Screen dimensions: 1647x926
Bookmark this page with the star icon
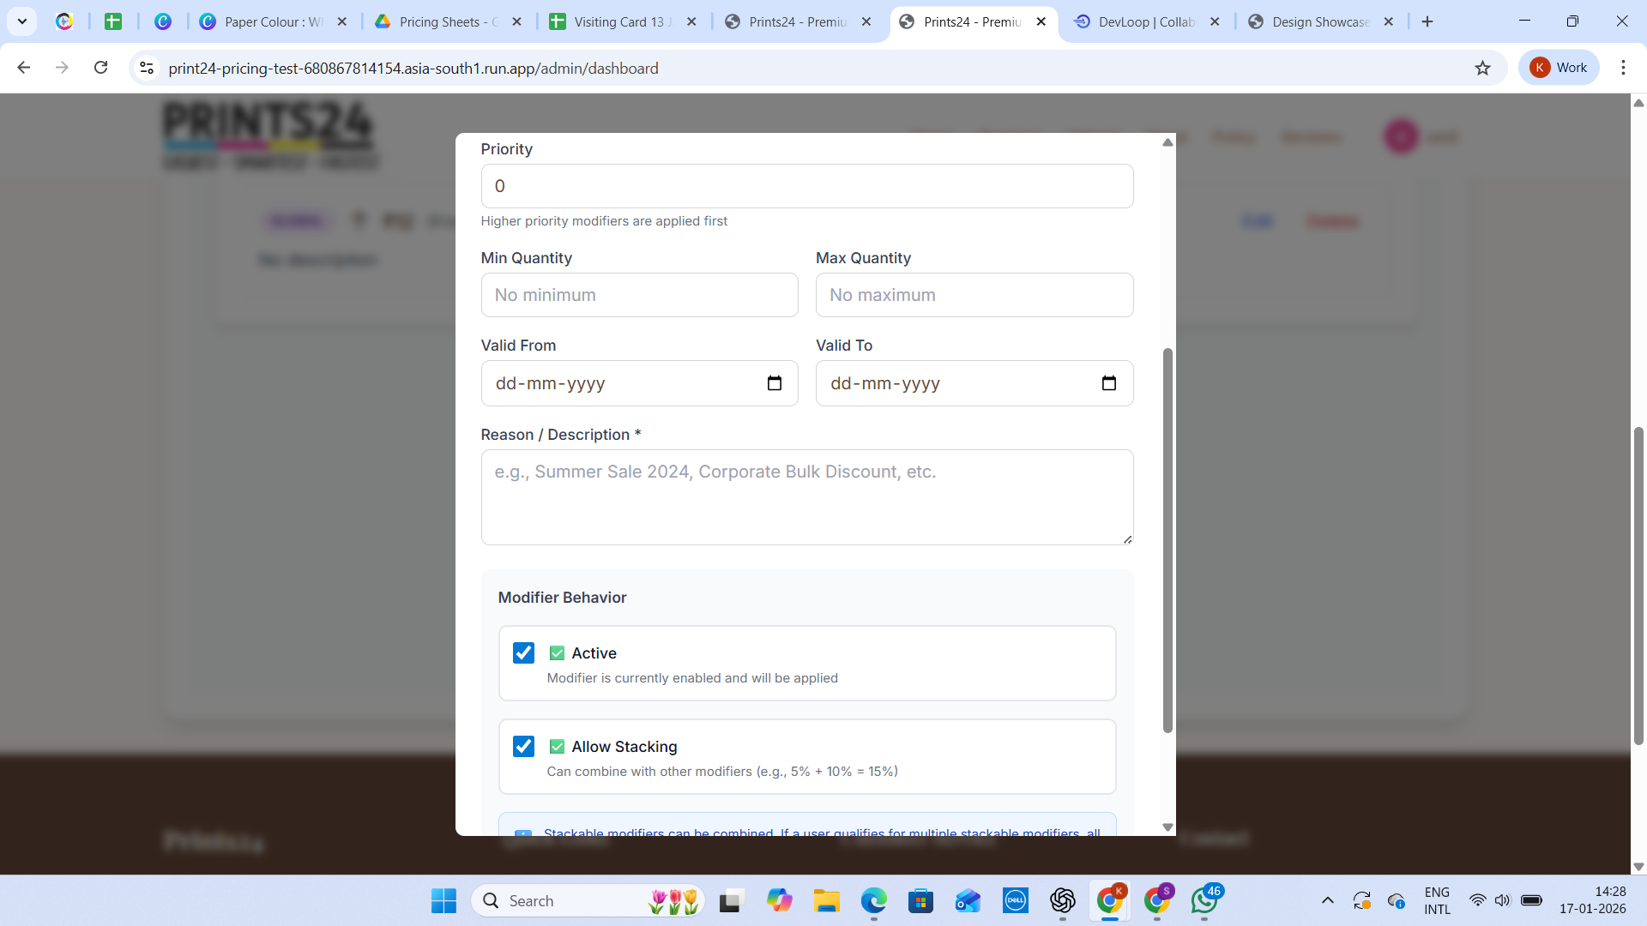1483,68
